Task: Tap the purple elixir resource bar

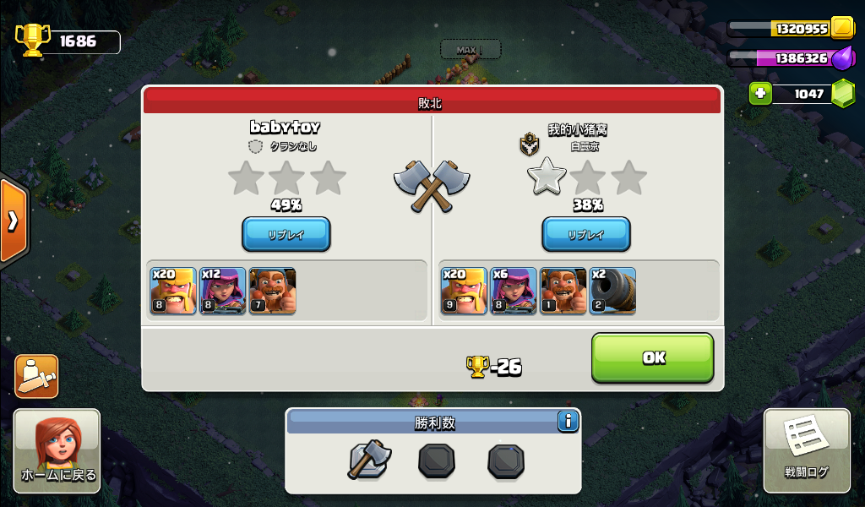Action: tap(791, 58)
